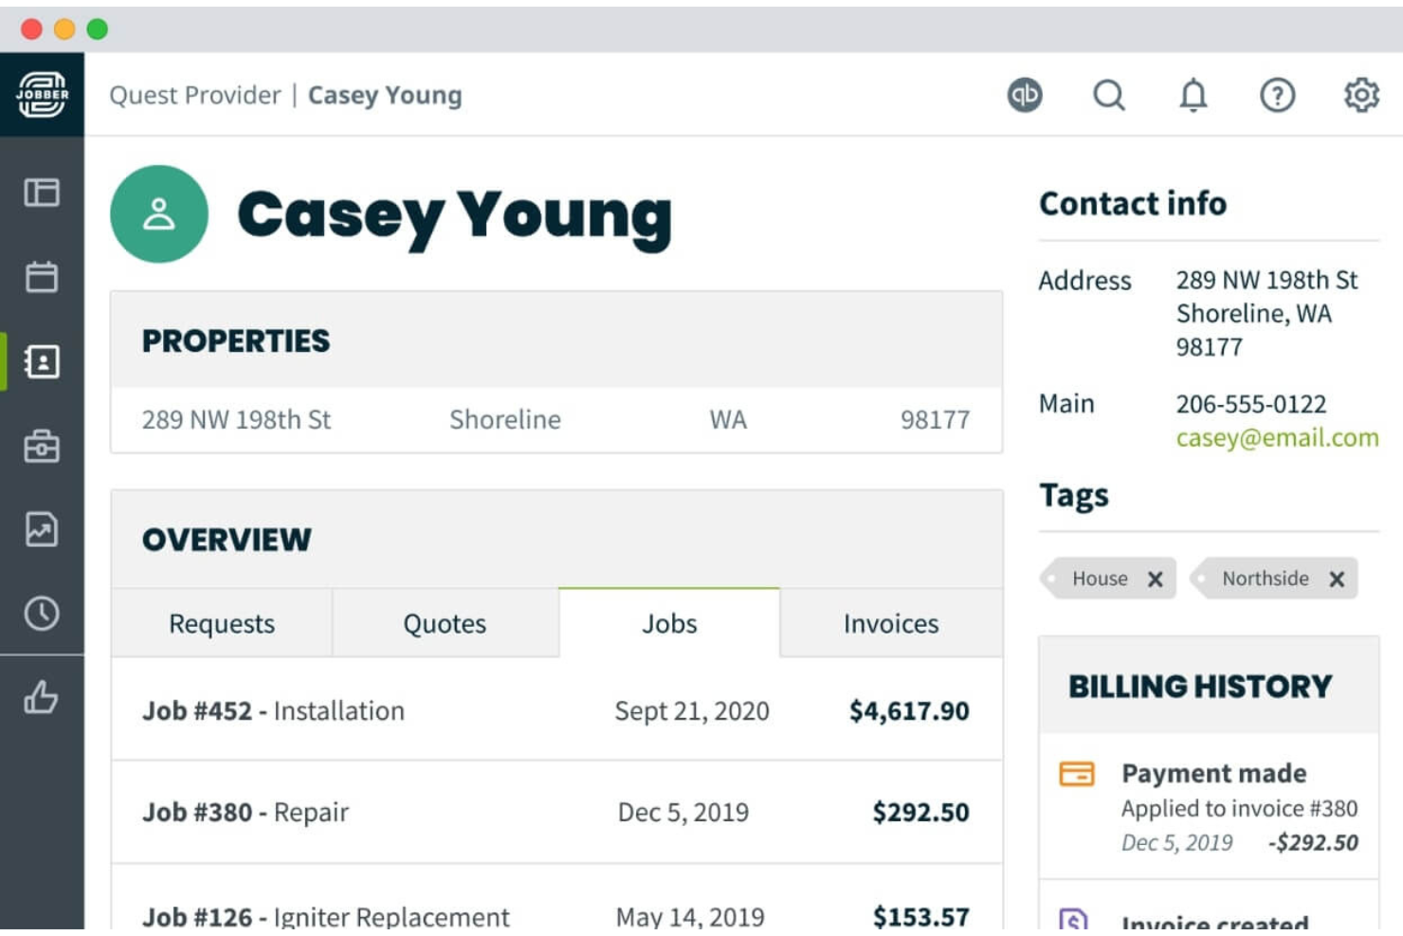The image size is (1403, 936).
Task: Open the timesheets clock icon in sidebar
Action: (42, 614)
